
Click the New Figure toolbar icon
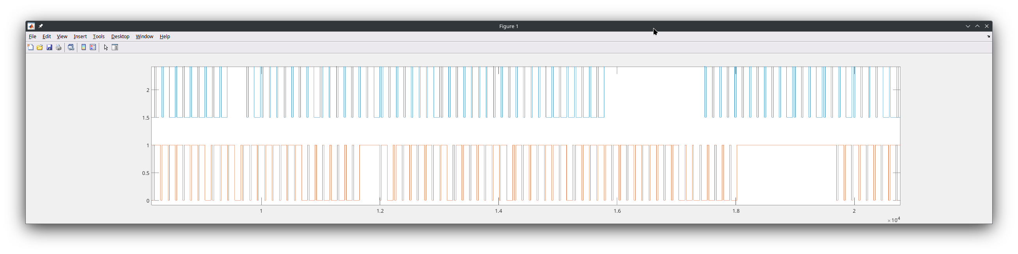[30, 47]
